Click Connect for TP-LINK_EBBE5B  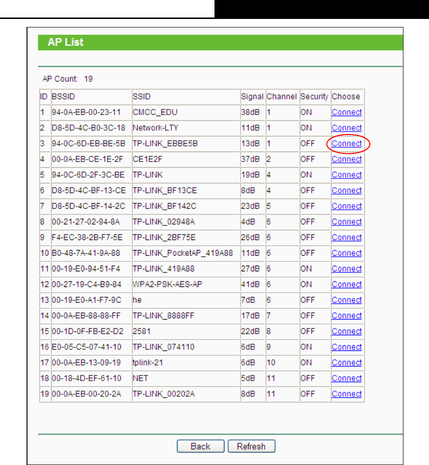click(x=347, y=144)
